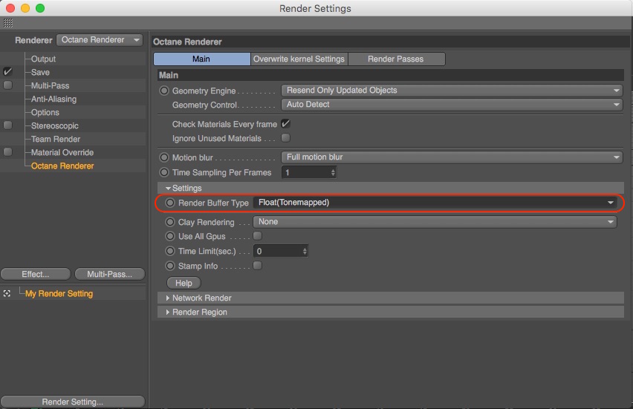The height and width of the screenshot is (409, 633).
Task: Click the Geometry Engine keyframe circle
Action: coord(164,91)
